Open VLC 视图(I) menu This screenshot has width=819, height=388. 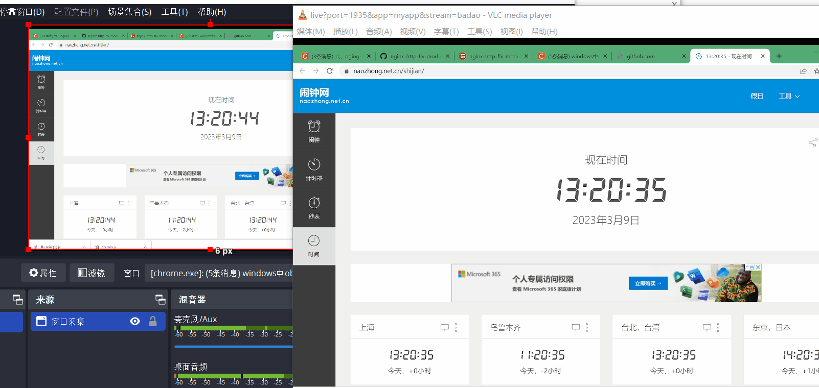[x=511, y=31]
